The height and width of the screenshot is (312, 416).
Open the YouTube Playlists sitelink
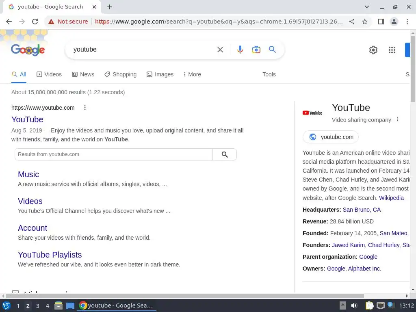coord(50,255)
